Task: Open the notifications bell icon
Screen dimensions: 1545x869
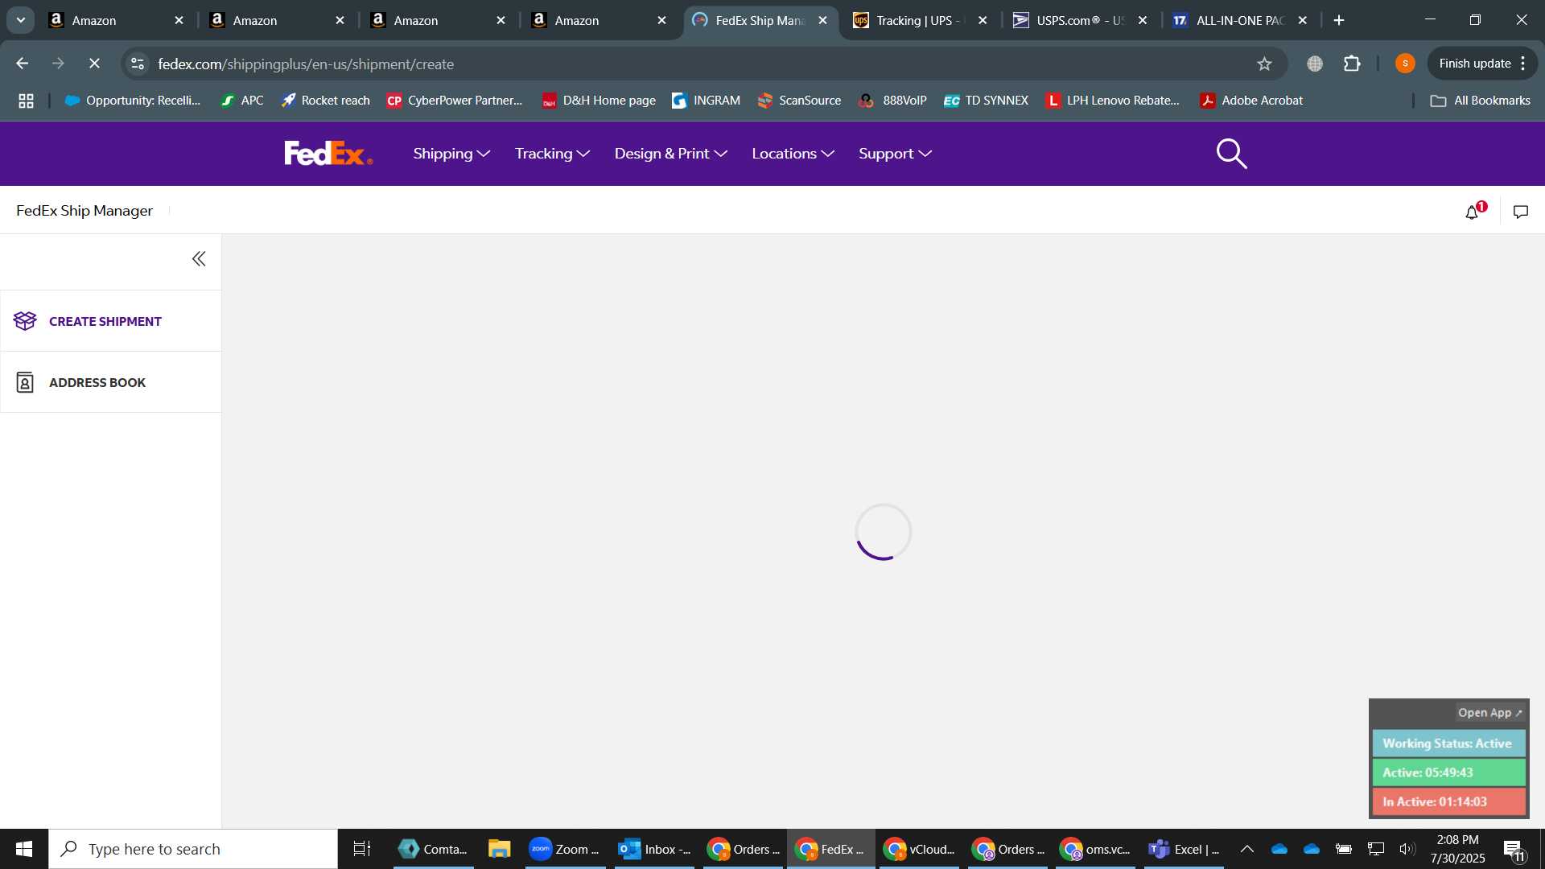Action: [x=1472, y=212]
